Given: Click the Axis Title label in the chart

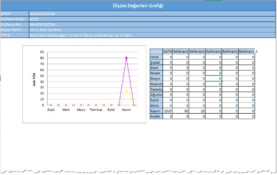Looking at the screenshot, I should pyautogui.click(x=34, y=79).
